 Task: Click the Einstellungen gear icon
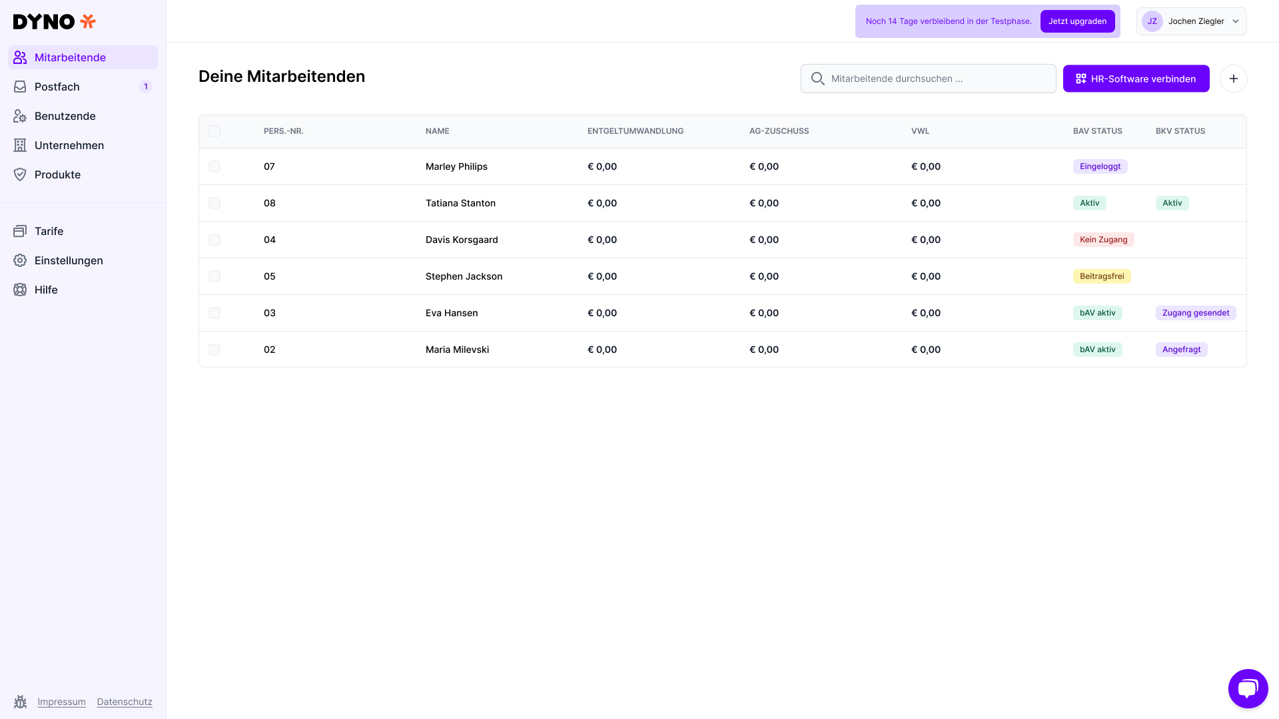tap(20, 260)
